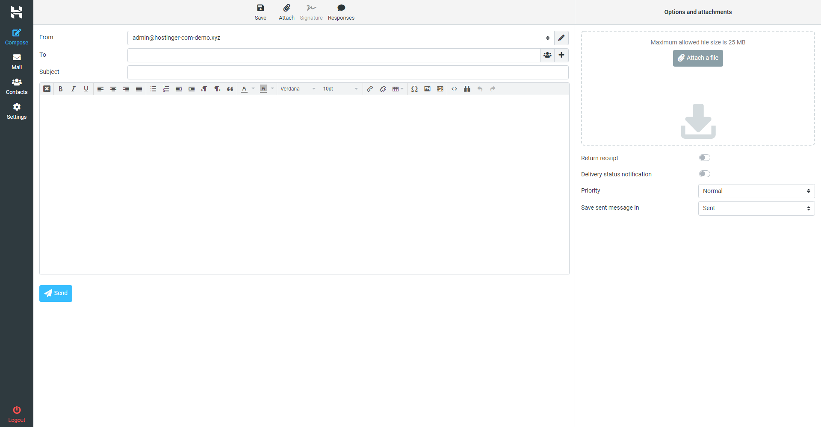
Task: Expand the Save sent message in dropdown
Action: coord(756,208)
